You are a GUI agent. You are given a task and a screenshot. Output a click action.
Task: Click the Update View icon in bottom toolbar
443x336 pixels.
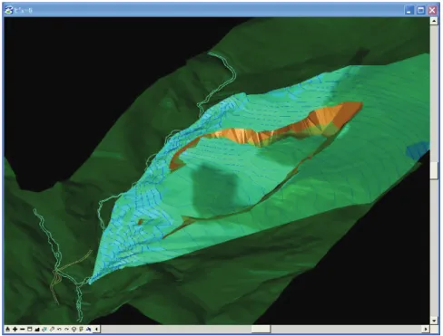(7, 329)
